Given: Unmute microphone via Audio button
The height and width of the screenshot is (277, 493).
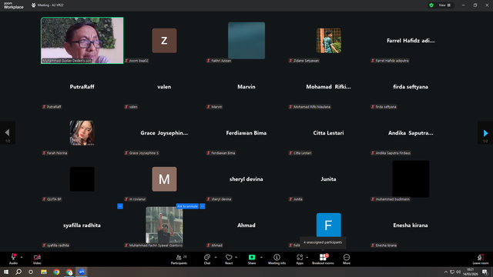Looking at the screenshot, I should click(x=13, y=259).
